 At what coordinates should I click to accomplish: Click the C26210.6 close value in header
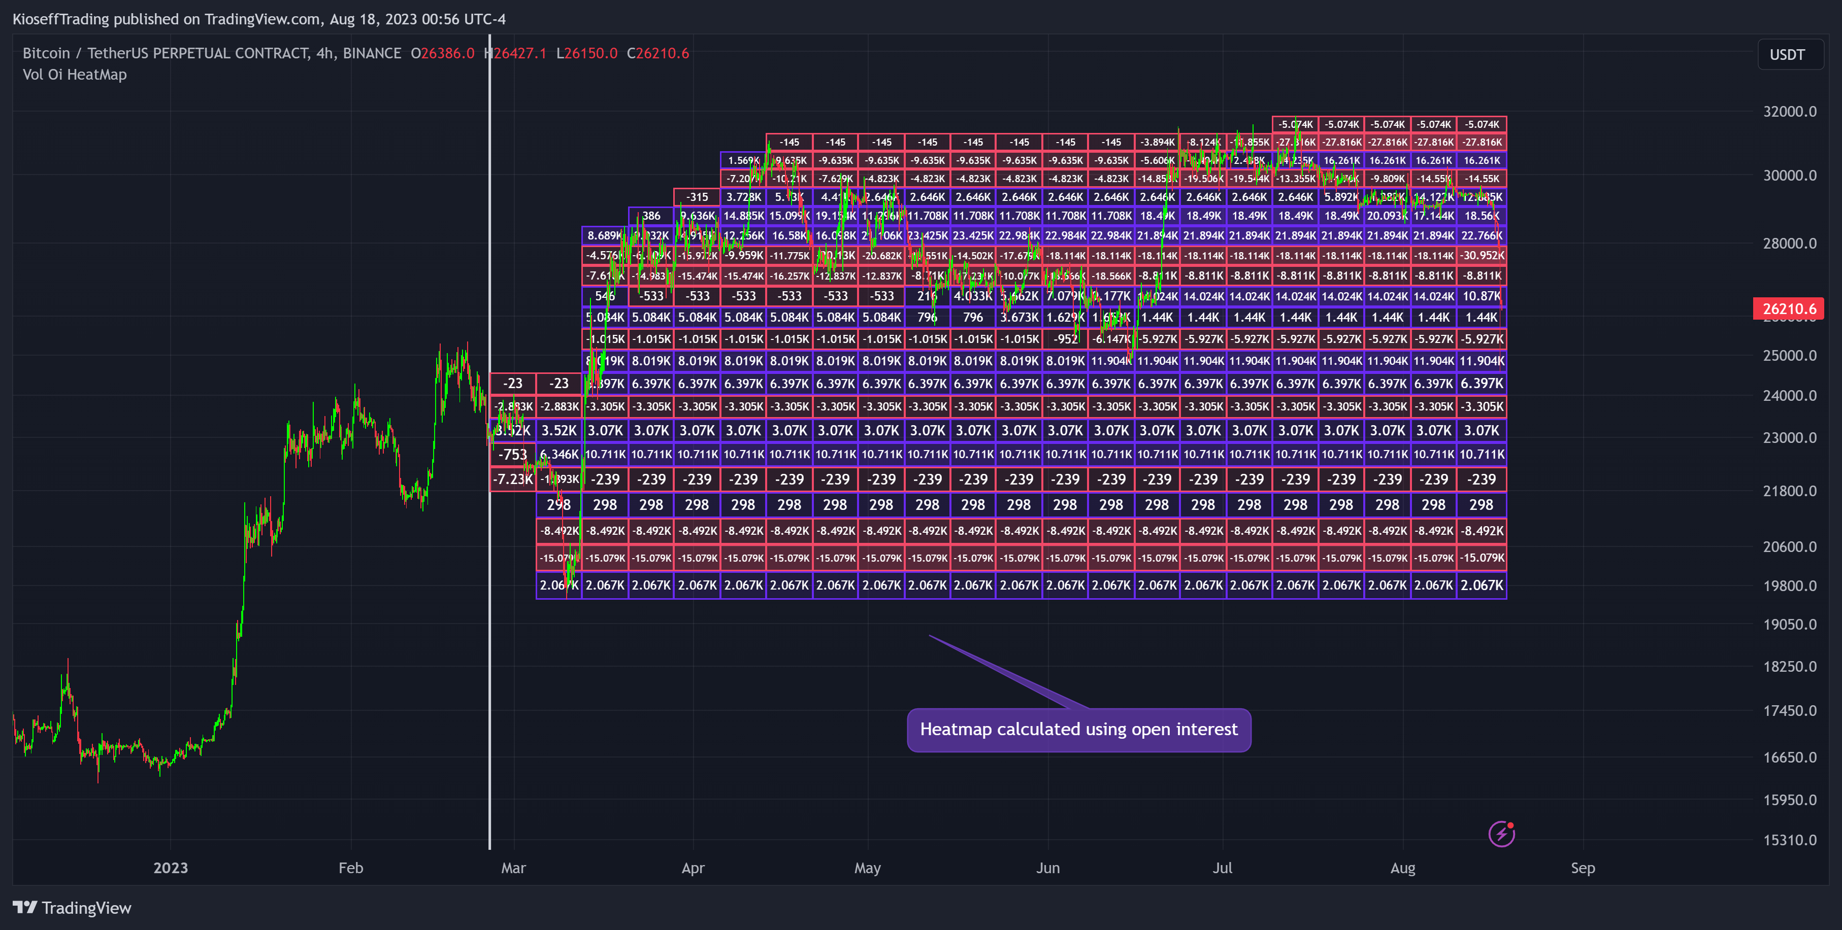tap(658, 53)
